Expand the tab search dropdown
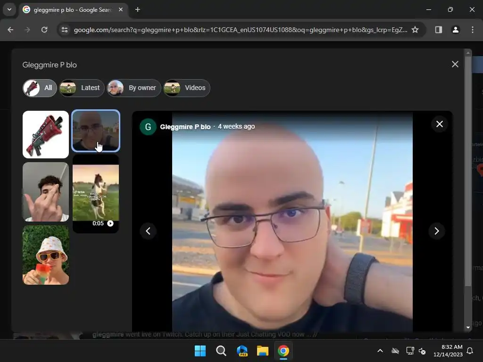Viewport: 483px width, 362px height. [x=9, y=9]
